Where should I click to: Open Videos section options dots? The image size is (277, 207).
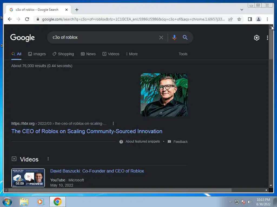48,159
